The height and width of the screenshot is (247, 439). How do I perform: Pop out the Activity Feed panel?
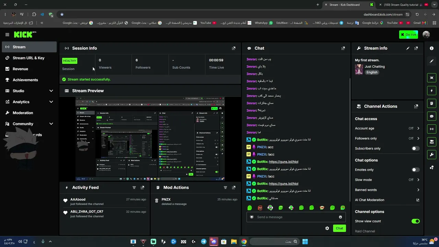click(x=142, y=188)
